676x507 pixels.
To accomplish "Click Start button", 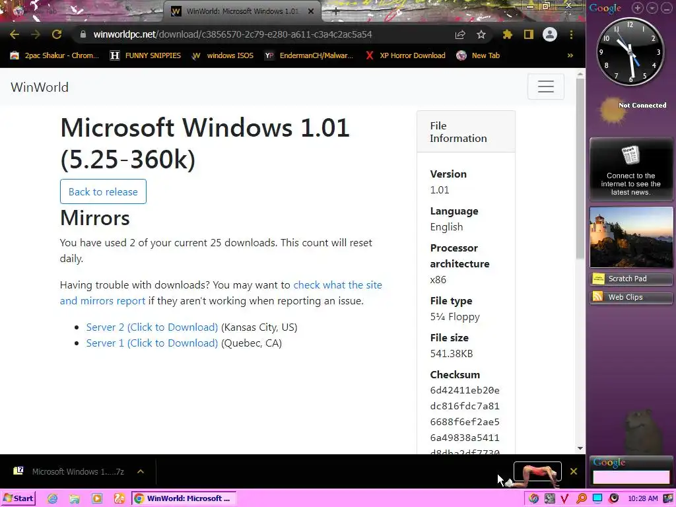I will [18, 498].
